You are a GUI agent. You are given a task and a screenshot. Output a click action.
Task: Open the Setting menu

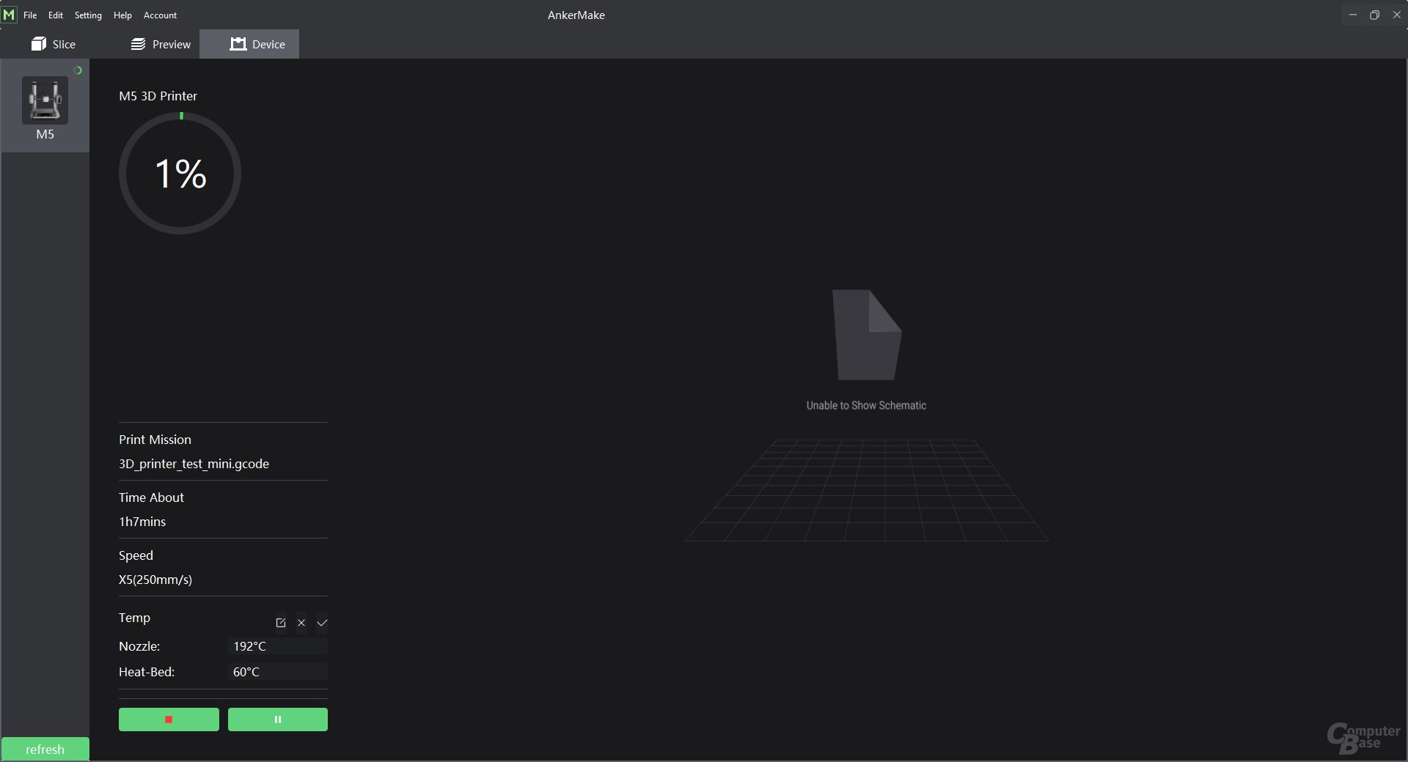[x=88, y=15]
